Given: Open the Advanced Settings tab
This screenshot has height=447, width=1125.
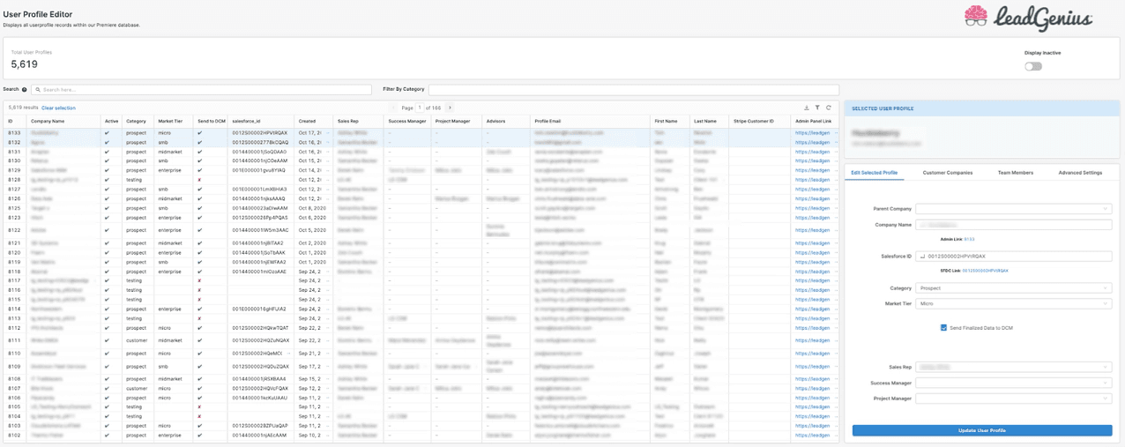Looking at the screenshot, I should click(x=1080, y=173).
